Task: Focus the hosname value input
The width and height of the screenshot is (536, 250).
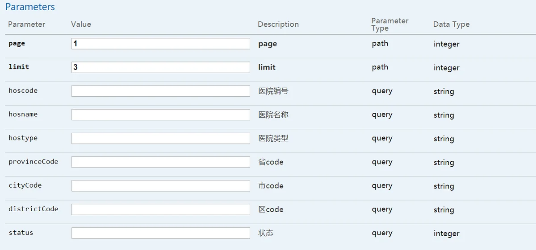Action: click(x=161, y=115)
